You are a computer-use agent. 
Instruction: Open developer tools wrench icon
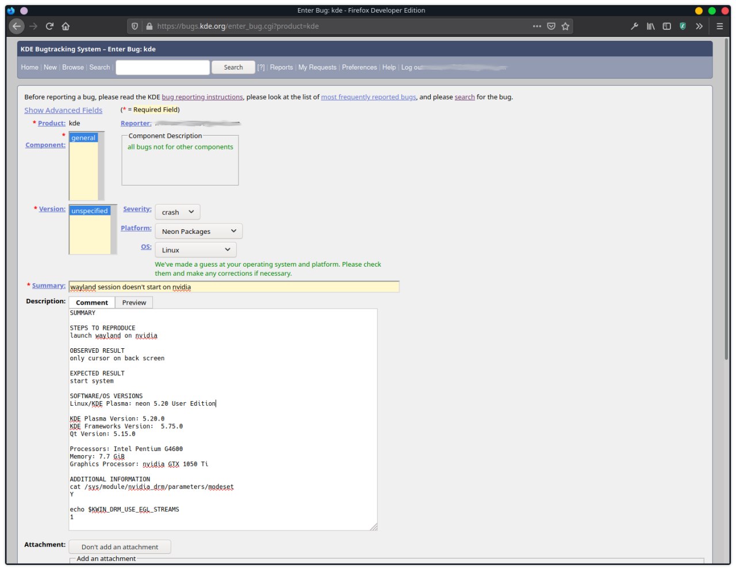tap(635, 26)
